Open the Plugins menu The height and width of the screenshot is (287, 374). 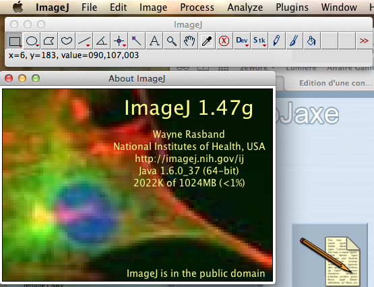[x=292, y=7]
